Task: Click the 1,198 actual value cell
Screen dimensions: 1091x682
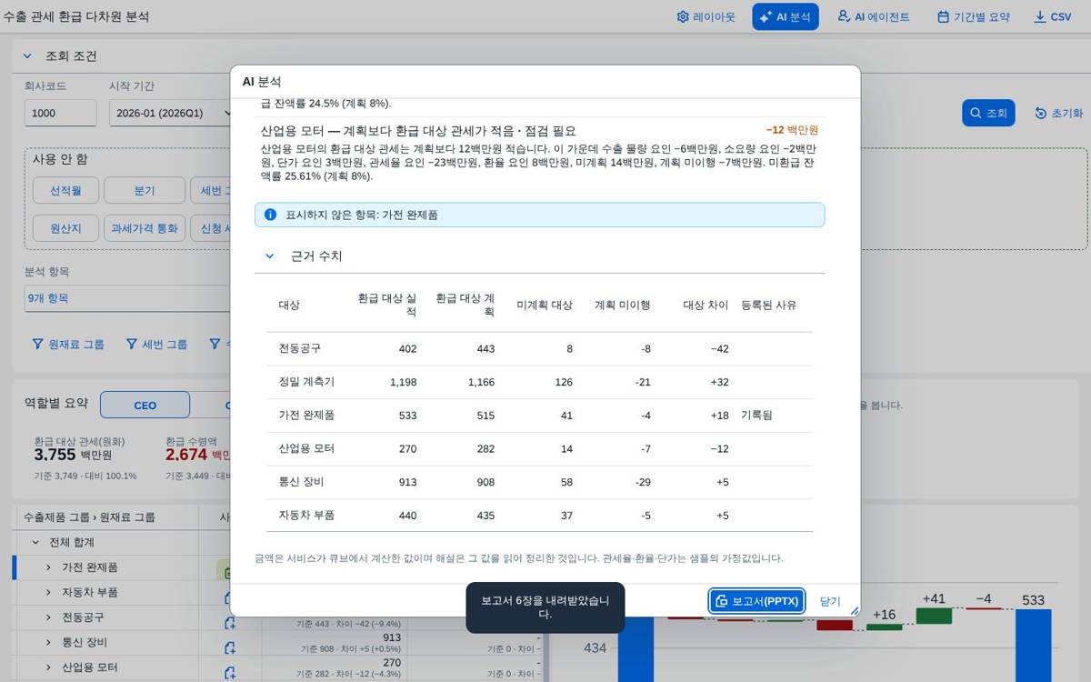Action: (403, 382)
